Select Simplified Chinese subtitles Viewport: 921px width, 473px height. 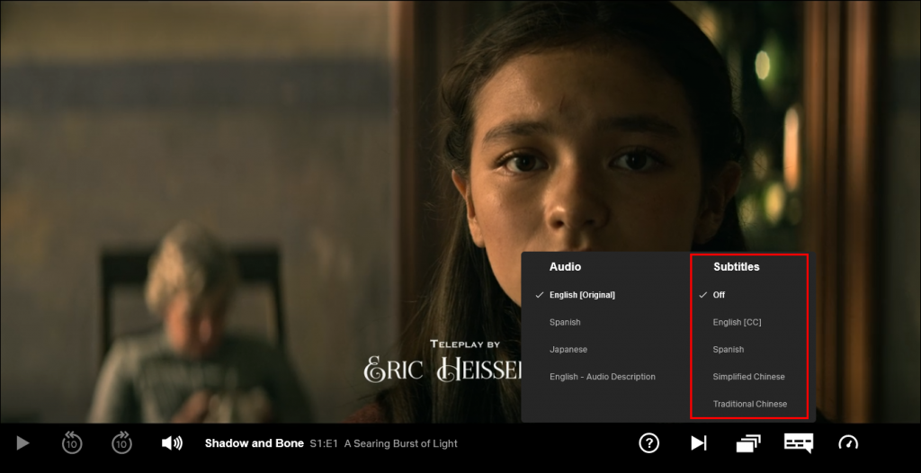tap(749, 377)
